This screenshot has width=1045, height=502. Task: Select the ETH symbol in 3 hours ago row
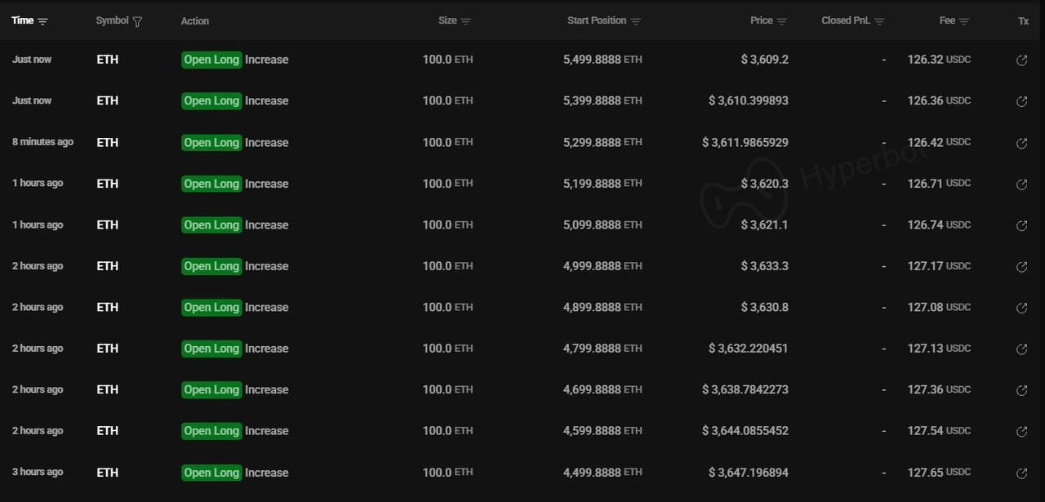coord(107,473)
